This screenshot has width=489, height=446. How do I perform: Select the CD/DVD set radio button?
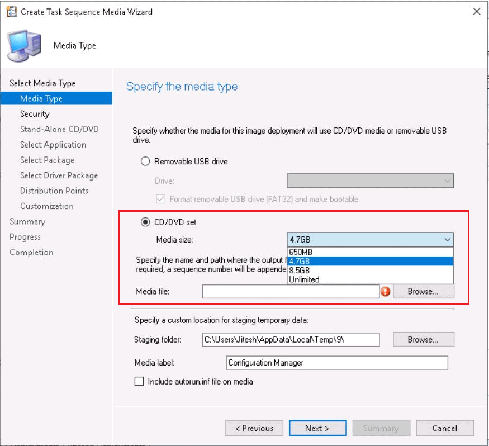[145, 222]
